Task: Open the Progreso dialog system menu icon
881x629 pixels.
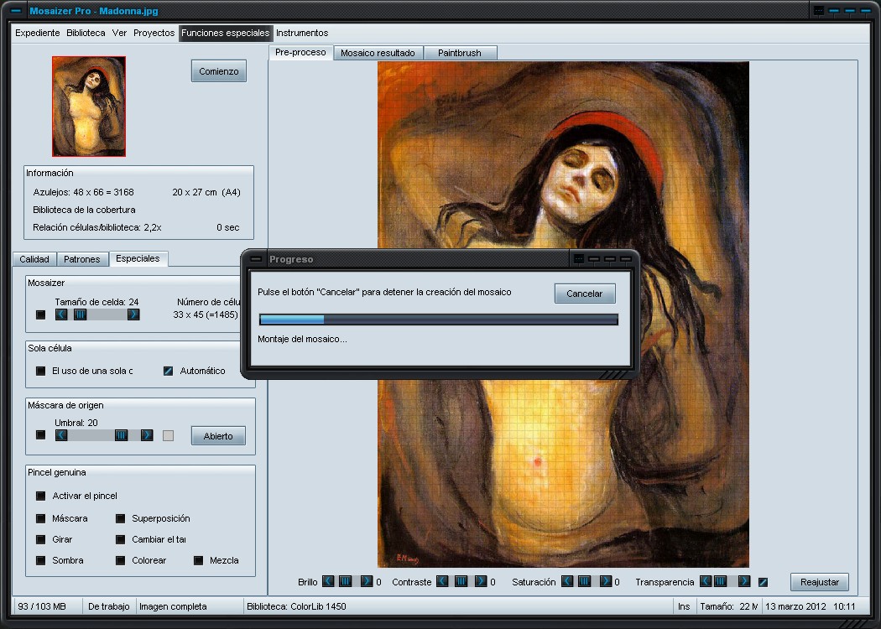Action: click(x=256, y=259)
